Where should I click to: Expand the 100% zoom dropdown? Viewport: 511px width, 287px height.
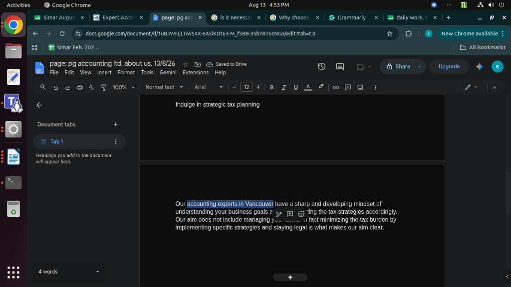[124, 87]
